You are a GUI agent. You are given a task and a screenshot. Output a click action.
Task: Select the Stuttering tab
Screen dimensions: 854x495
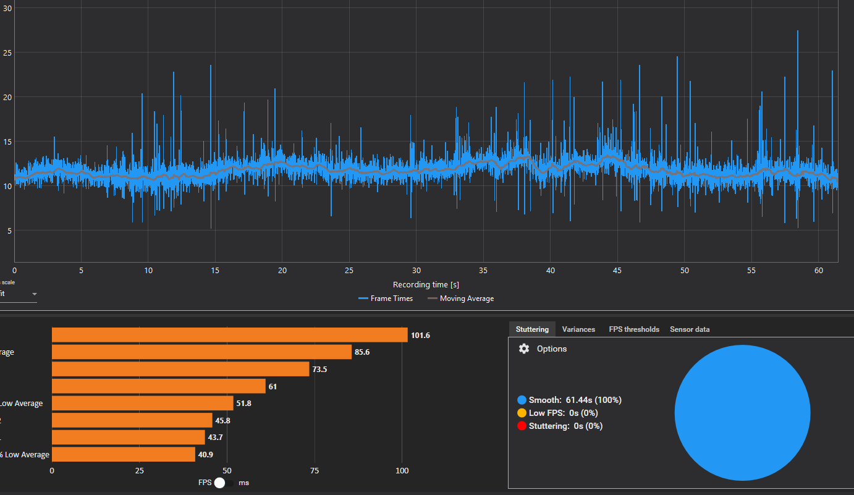pyautogui.click(x=532, y=329)
